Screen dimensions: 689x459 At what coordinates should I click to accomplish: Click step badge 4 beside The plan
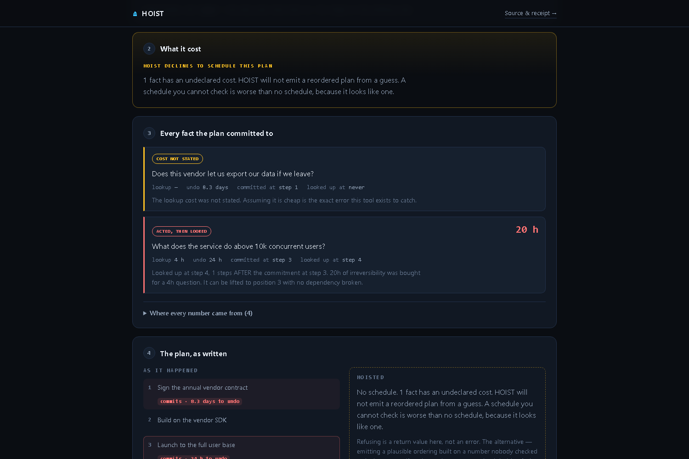click(149, 353)
